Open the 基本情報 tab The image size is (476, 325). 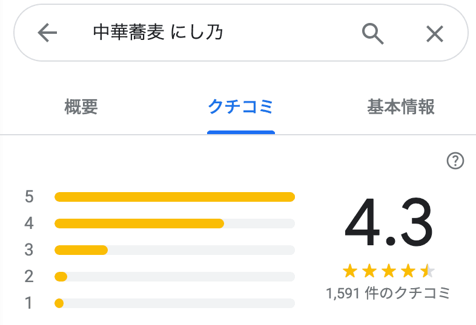tap(401, 108)
